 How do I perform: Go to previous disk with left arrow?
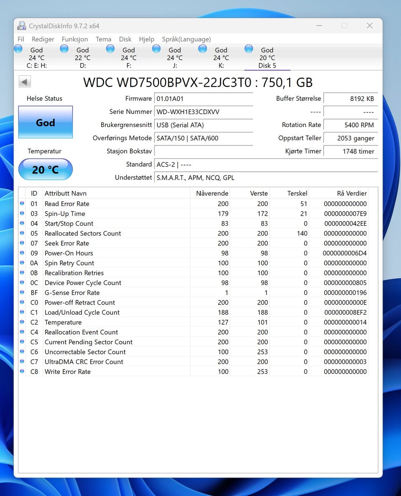pos(25,82)
